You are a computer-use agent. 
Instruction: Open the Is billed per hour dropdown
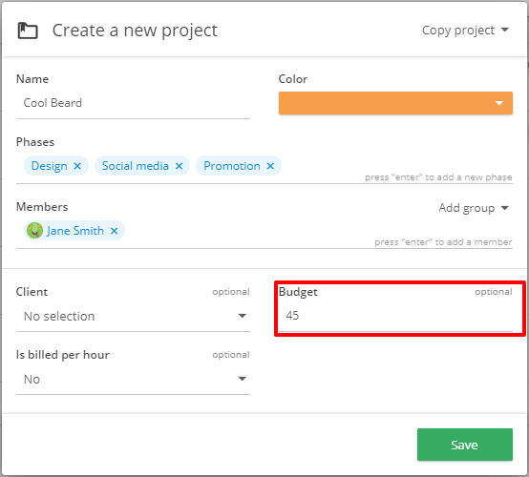[133, 380]
